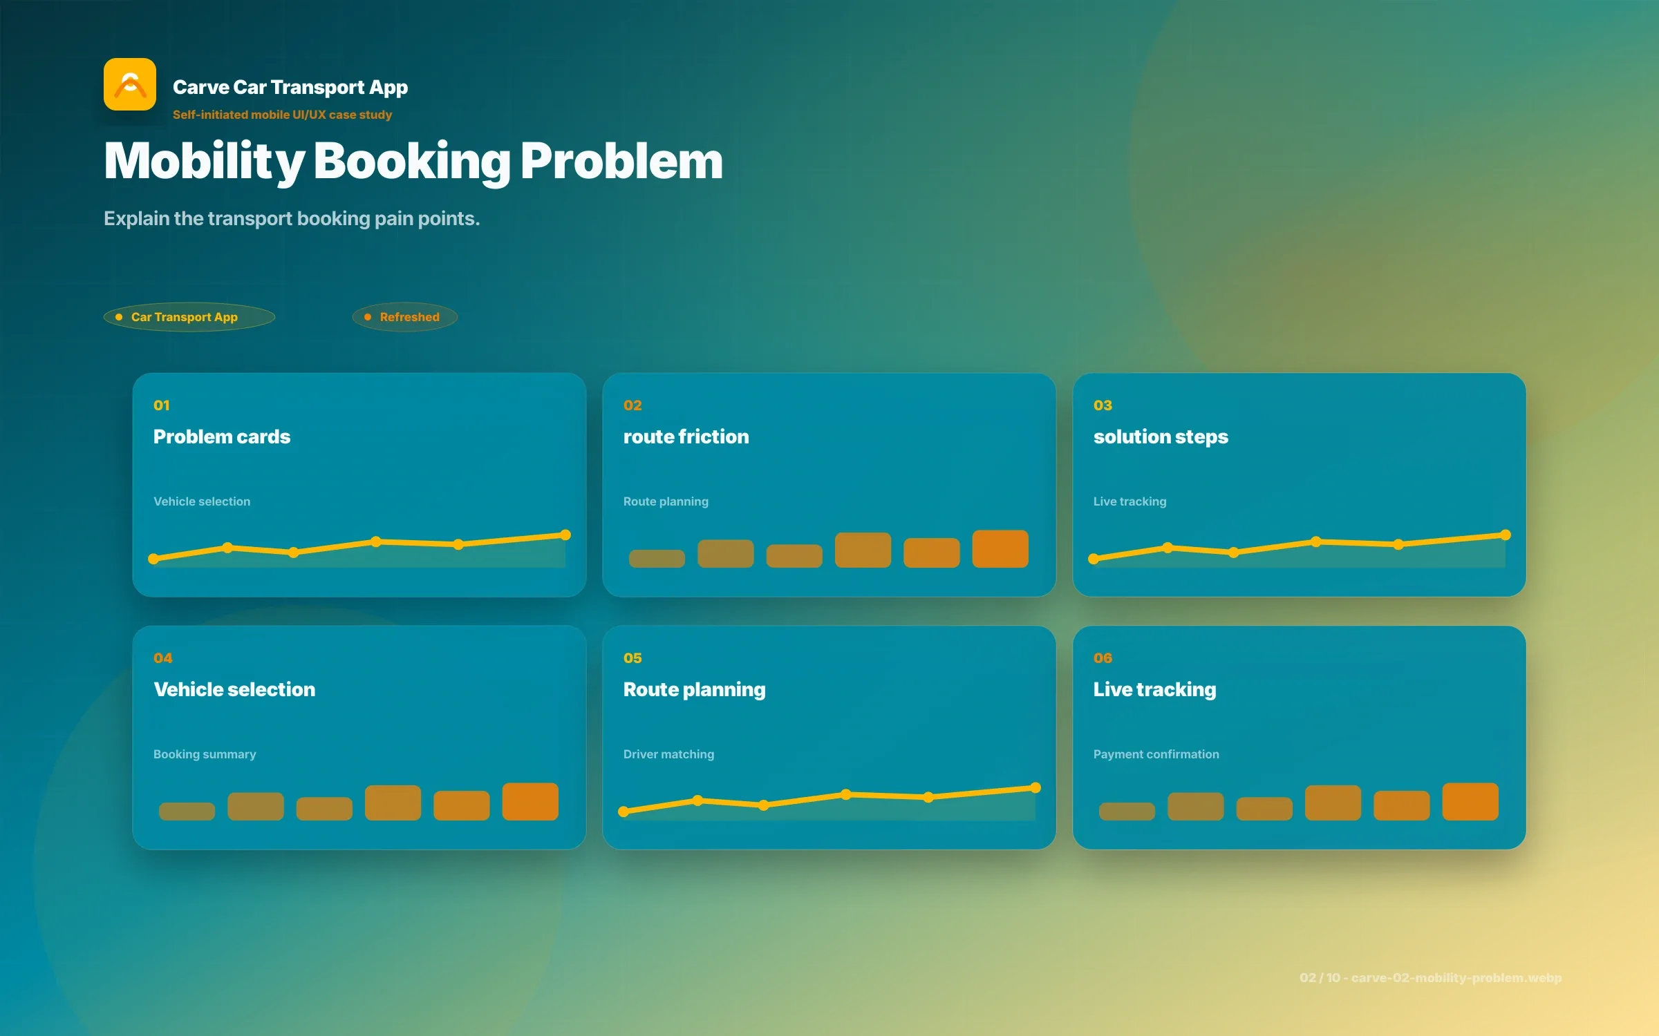
Task: Click the tallest orange bar in Vehicle selection card
Action: point(530,802)
